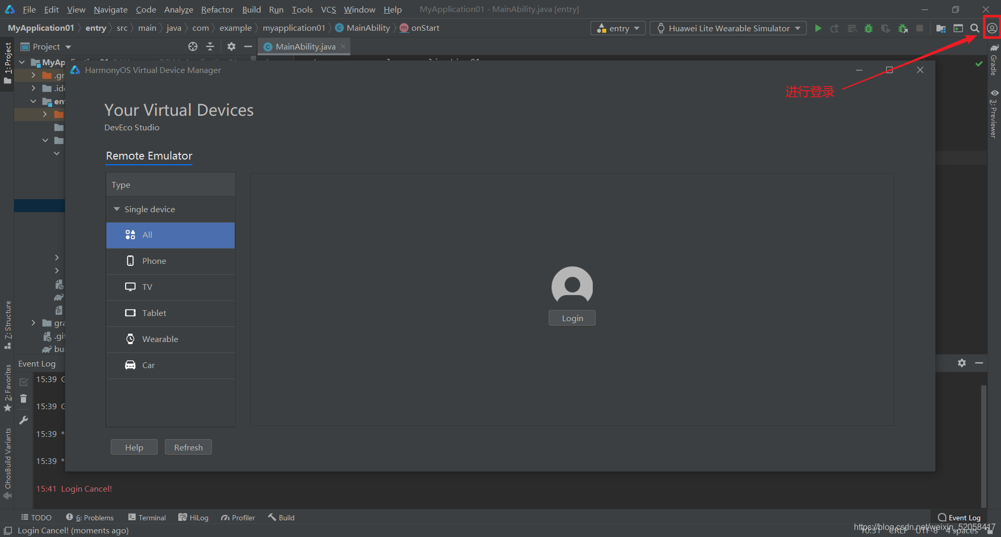The height and width of the screenshot is (537, 1001).
Task: Expand the gradle folder near bottom of tree
Action: tap(33, 323)
